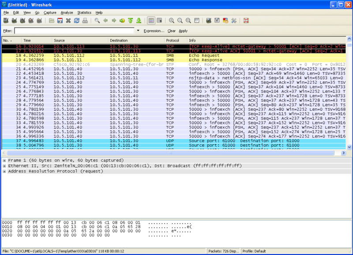Open the Statistics menu

(84, 12)
